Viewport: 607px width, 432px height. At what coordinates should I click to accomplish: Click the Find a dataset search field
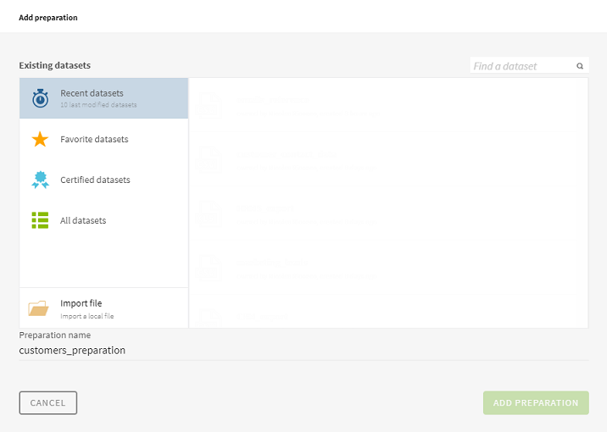point(521,66)
